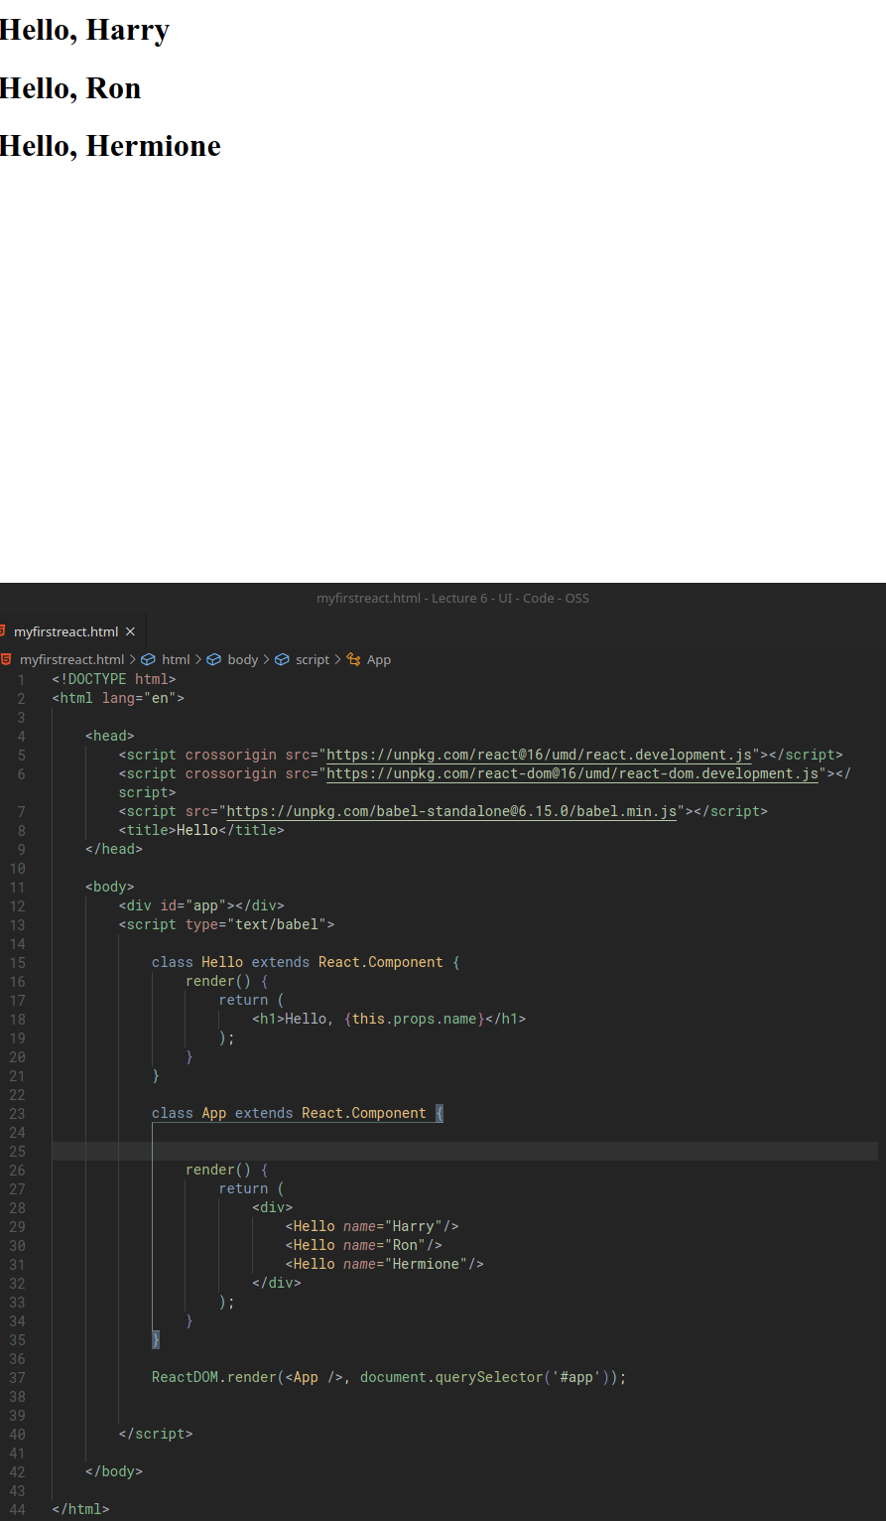Click the closing '</div>' tag on line 32

point(277,1283)
